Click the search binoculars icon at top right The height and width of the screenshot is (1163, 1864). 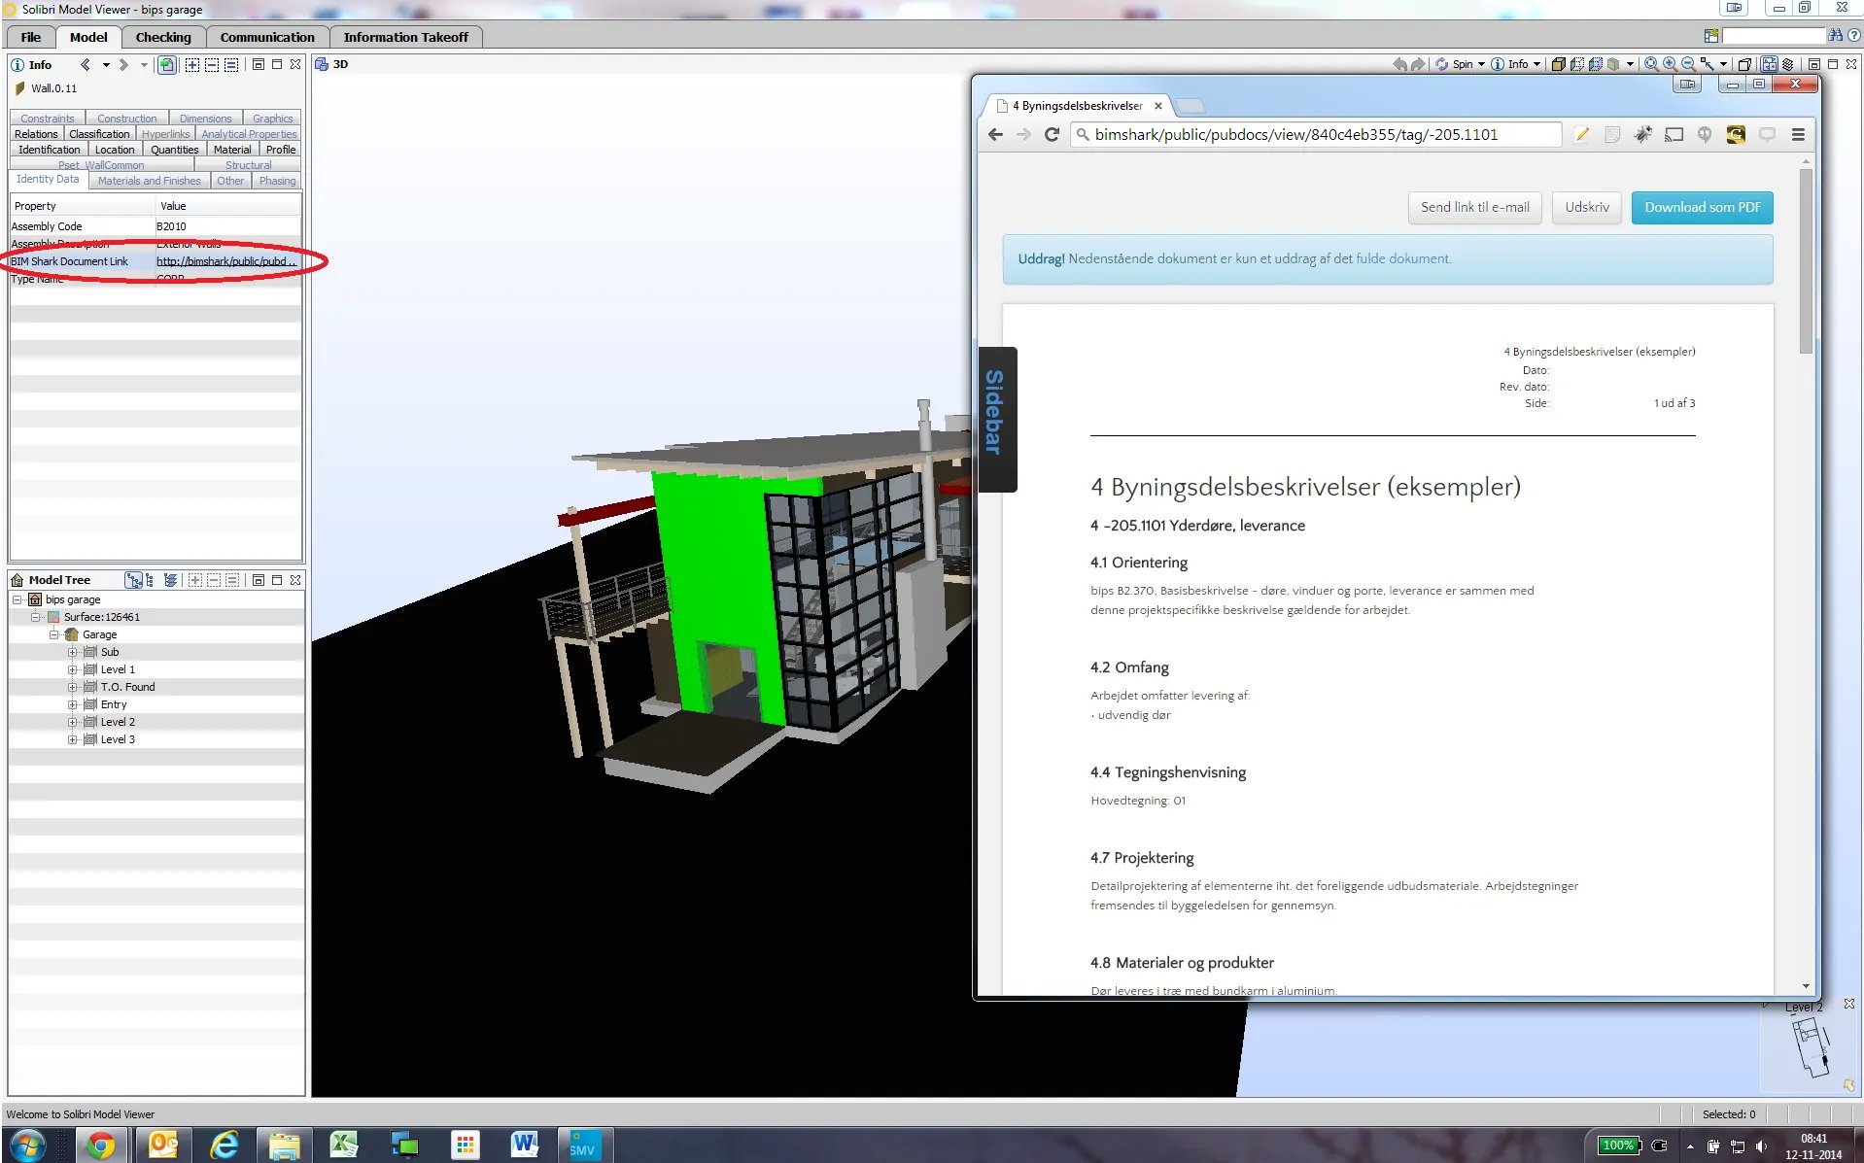coord(1835,35)
